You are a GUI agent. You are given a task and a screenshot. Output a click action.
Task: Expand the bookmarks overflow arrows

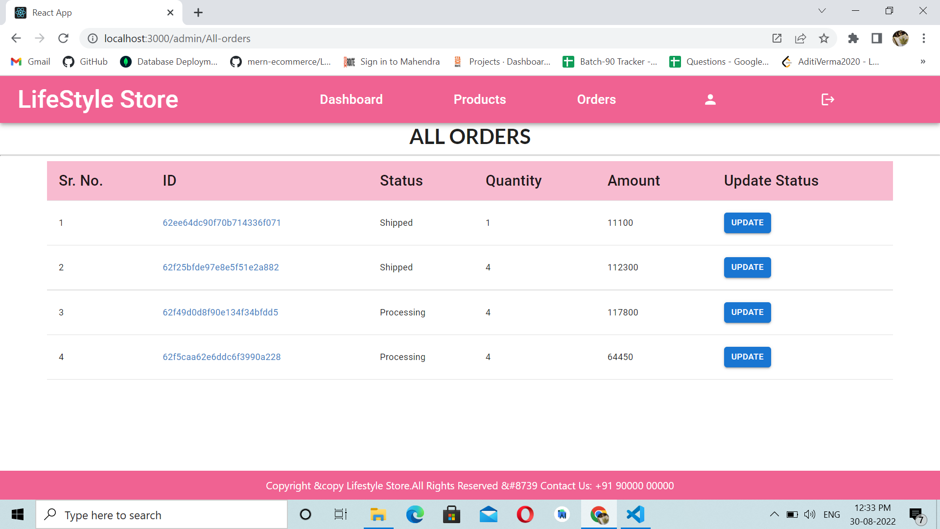pos(923,62)
